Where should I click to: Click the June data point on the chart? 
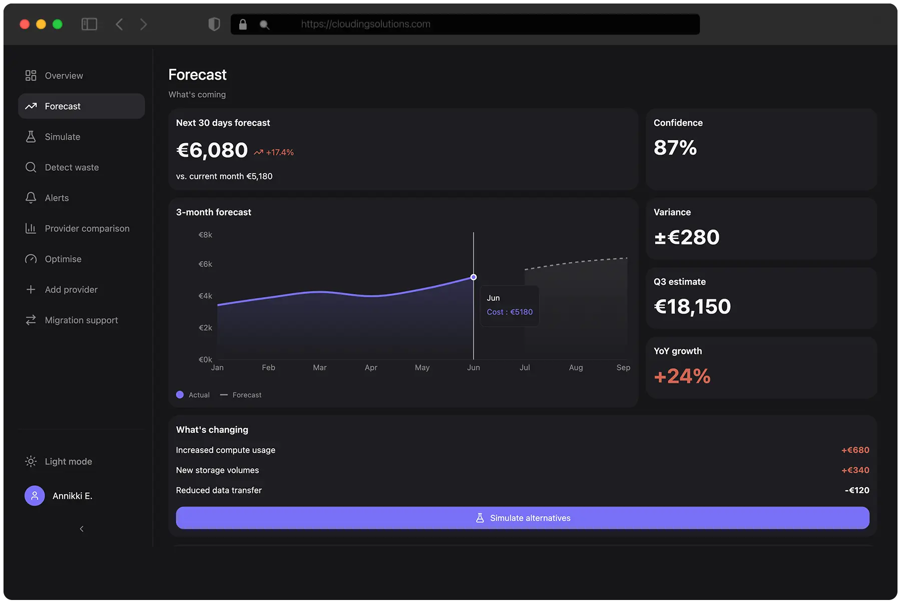click(474, 277)
